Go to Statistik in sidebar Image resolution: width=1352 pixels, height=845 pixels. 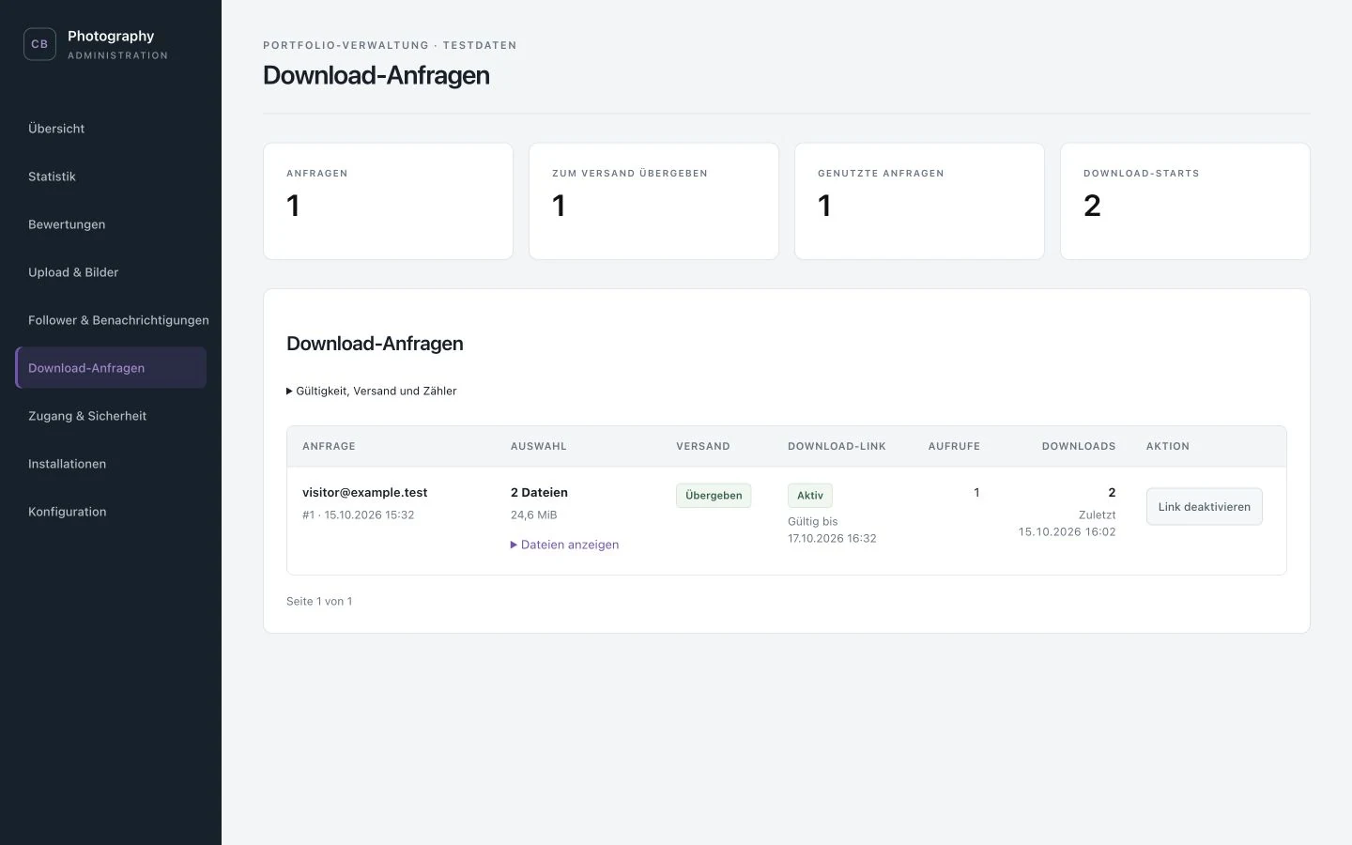[x=111, y=177]
